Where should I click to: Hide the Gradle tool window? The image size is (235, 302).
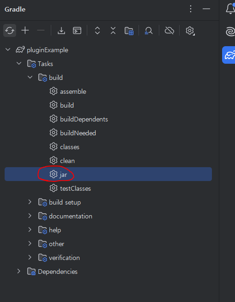tap(206, 9)
